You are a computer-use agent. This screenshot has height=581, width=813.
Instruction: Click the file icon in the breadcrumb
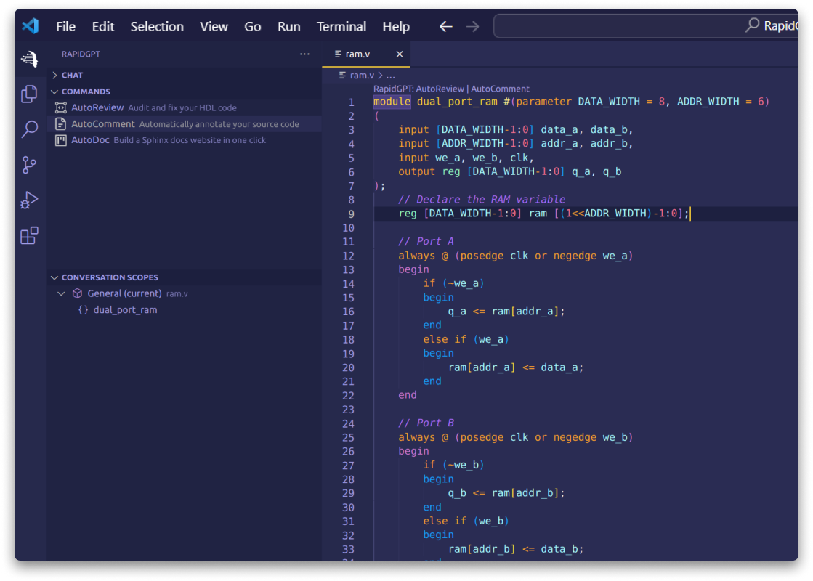coord(342,75)
